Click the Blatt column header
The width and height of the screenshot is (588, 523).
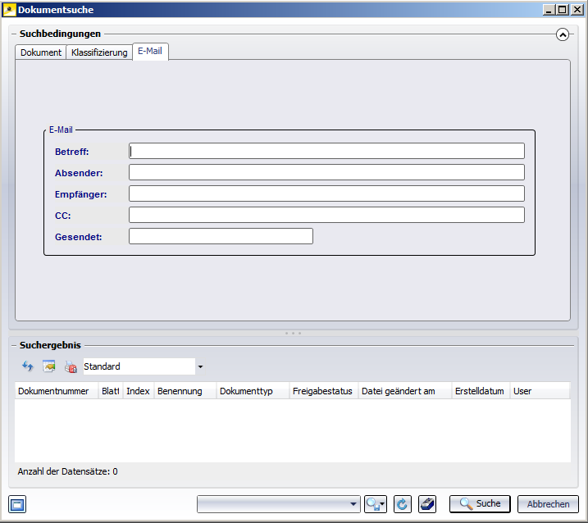point(111,391)
